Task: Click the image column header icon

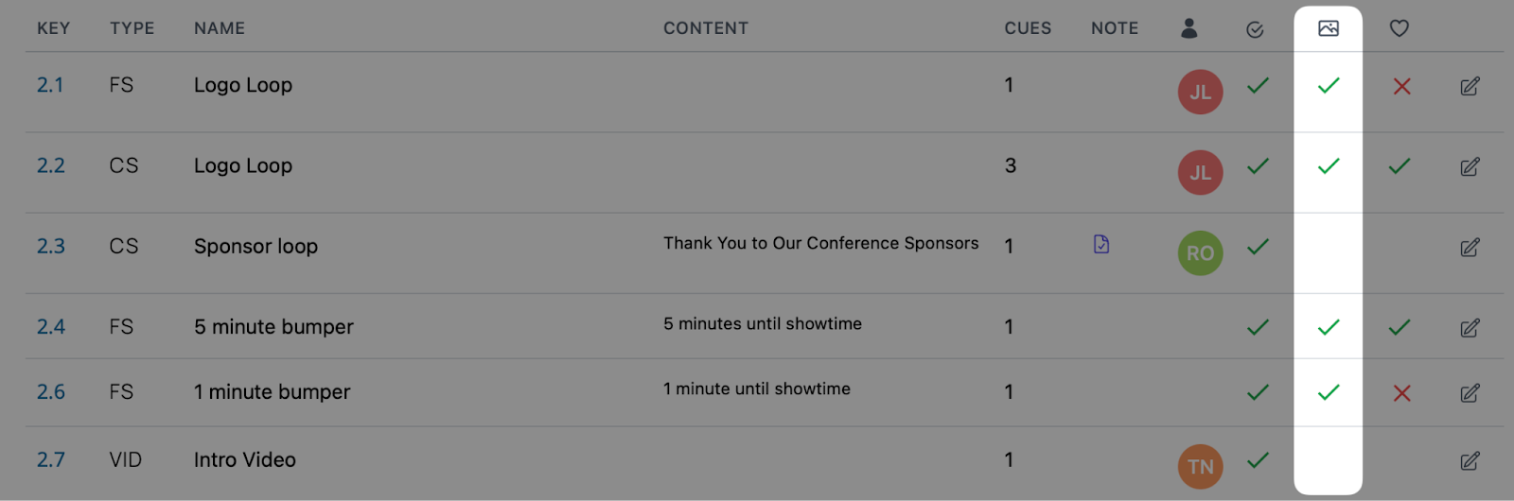Action: point(1329,28)
